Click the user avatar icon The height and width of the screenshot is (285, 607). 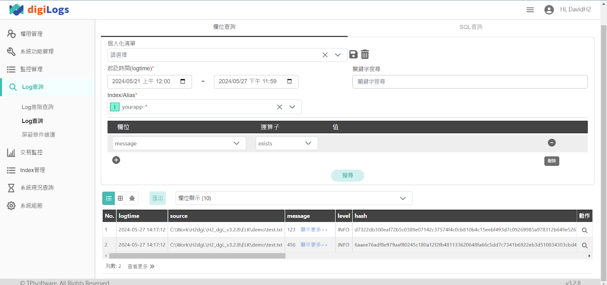click(549, 10)
